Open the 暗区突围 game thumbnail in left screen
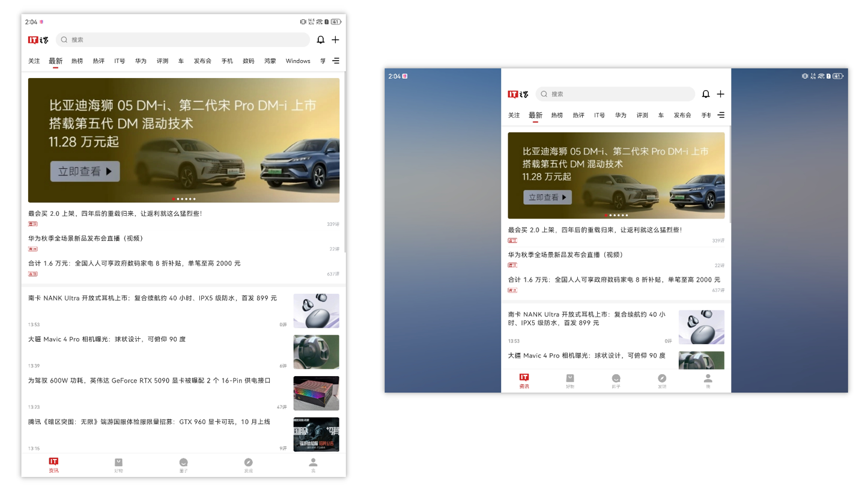Screen dimensions: 865x492 [x=316, y=434]
